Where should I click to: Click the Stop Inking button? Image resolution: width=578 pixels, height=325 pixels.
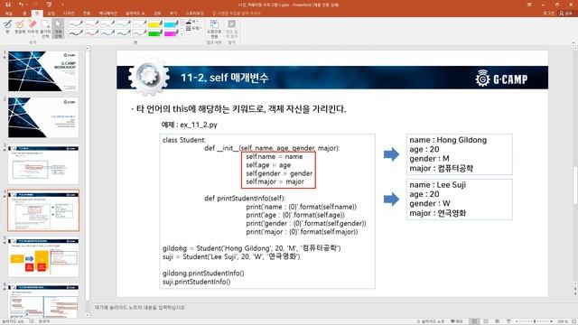231,29
